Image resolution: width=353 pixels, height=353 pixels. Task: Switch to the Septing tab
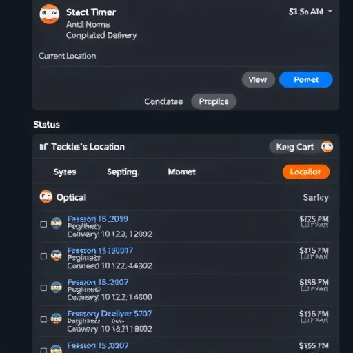click(123, 172)
